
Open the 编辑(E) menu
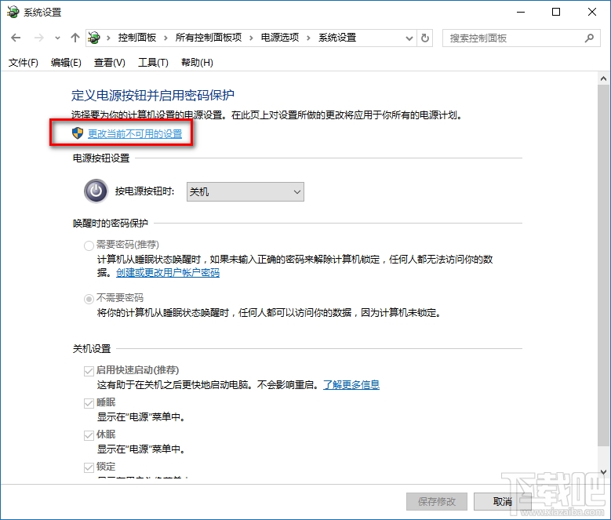click(66, 62)
